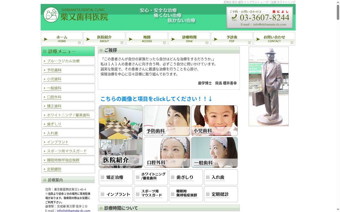Open the ホーム HOME navigation tab

[x=62, y=39]
